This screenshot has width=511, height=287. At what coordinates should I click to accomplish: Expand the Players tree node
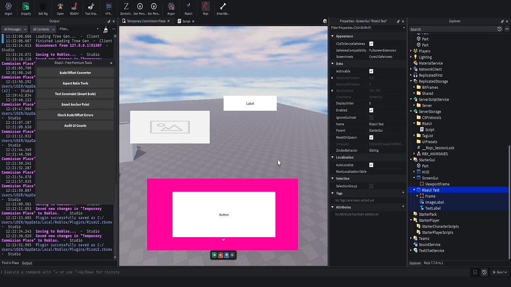(x=411, y=51)
